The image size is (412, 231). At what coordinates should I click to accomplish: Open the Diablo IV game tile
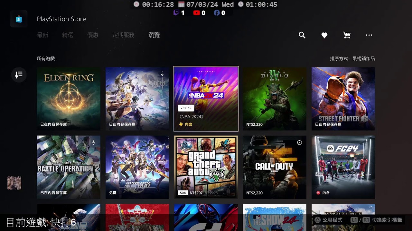pyautogui.click(x=275, y=99)
